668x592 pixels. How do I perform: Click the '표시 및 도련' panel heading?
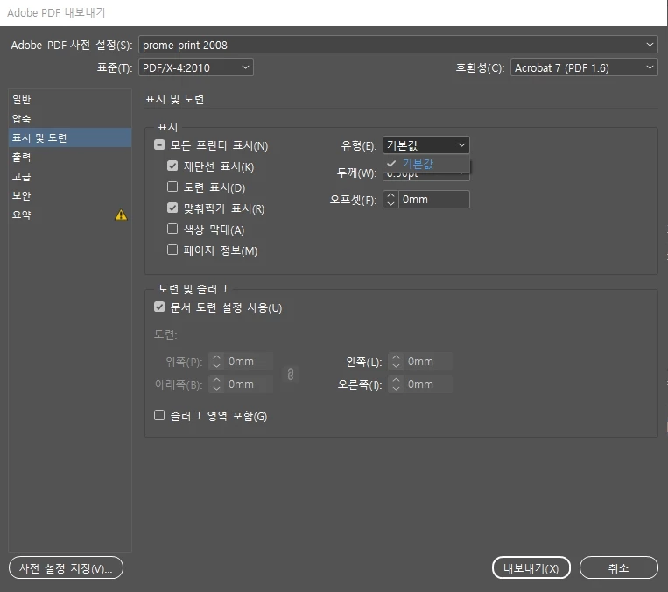click(175, 99)
